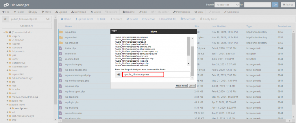
Task: Click the Rename toolbar icon
Action: [x=129, y=12]
